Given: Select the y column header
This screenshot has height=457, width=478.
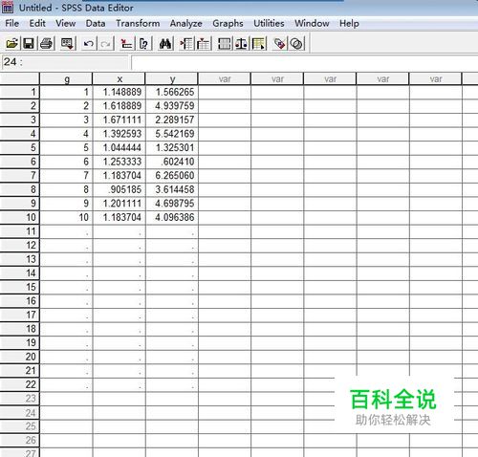Looking at the screenshot, I should 172,78.
